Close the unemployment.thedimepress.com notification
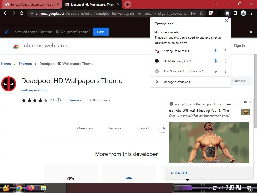 250,102
